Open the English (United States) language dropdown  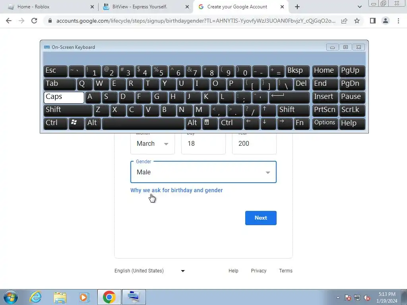(x=149, y=271)
